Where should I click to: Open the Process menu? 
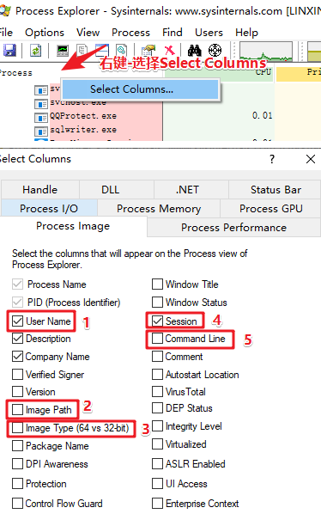(130, 33)
